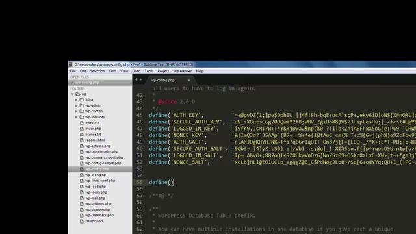Open .htaccess file in sidebar
The image size is (416, 234).
point(92,123)
